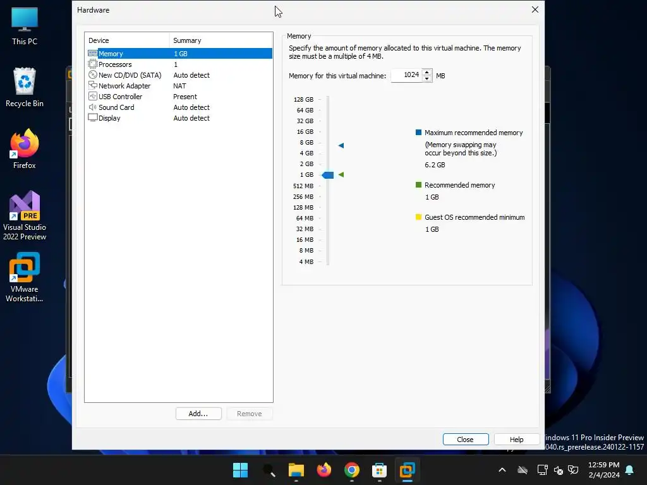
Task: Decrease memory with the down spinner arrow
Action: pos(427,78)
